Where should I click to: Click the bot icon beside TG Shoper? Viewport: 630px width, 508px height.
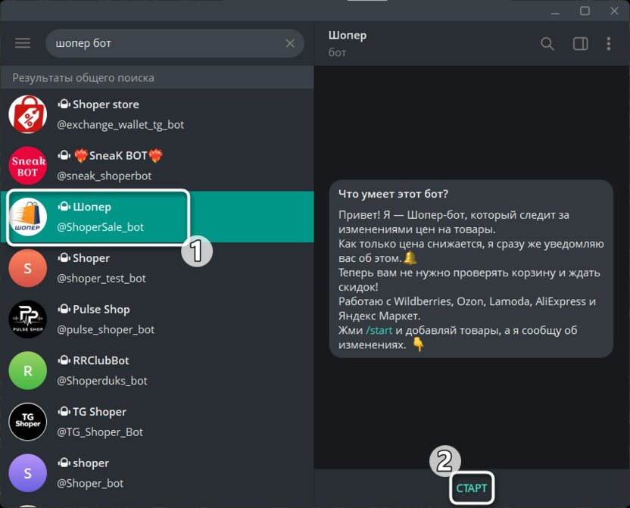click(x=64, y=412)
